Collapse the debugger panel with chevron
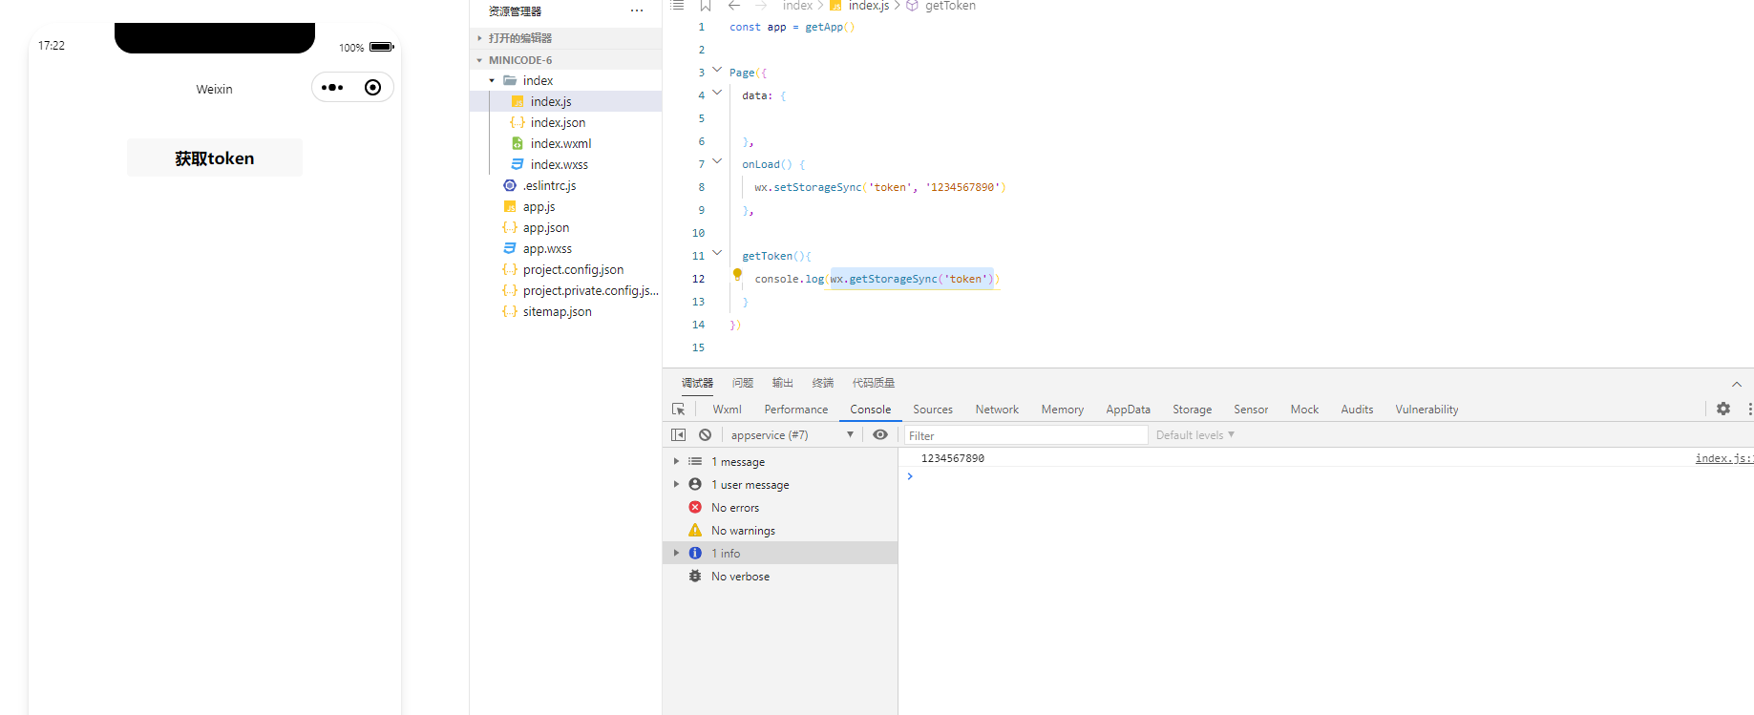1754x715 pixels. pyautogui.click(x=1737, y=384)
